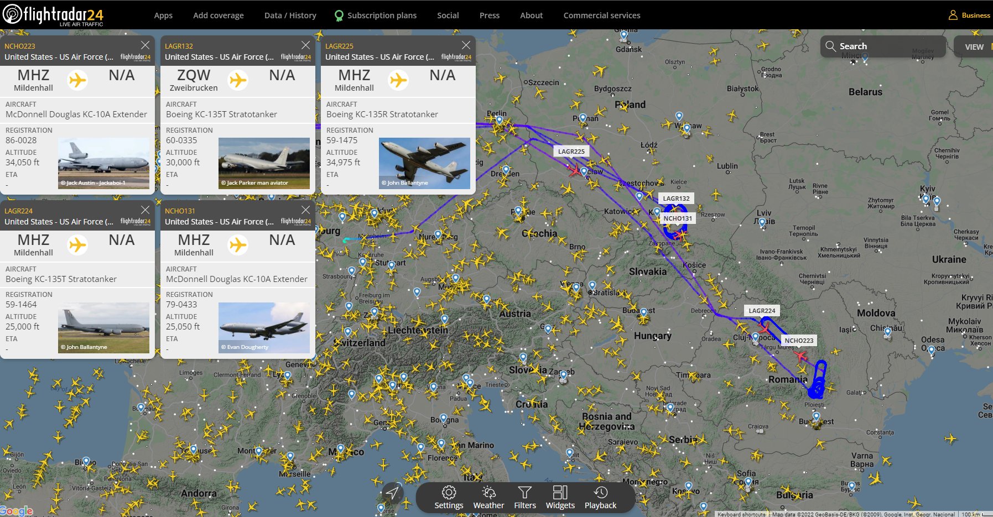Viewport: 993px width, 517px height.
Task: Click LAGR132 callsign in card header
Action: tap(179, 46)
